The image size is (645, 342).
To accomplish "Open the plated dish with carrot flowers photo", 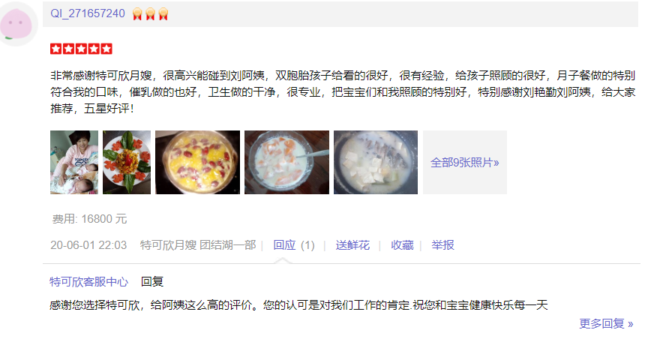I will point(127,162).
